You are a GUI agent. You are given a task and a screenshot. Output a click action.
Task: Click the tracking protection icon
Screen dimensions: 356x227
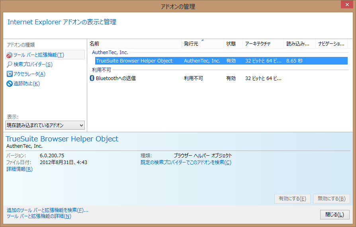pyautogui.click(x=9, y=84)
